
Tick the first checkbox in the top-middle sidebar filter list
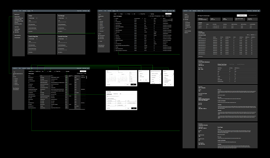[x=99, y=21]
